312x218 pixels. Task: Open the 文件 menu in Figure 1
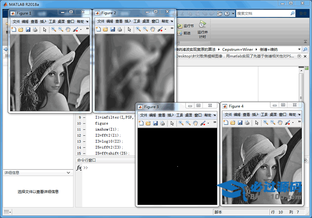(x=16, y=21)
